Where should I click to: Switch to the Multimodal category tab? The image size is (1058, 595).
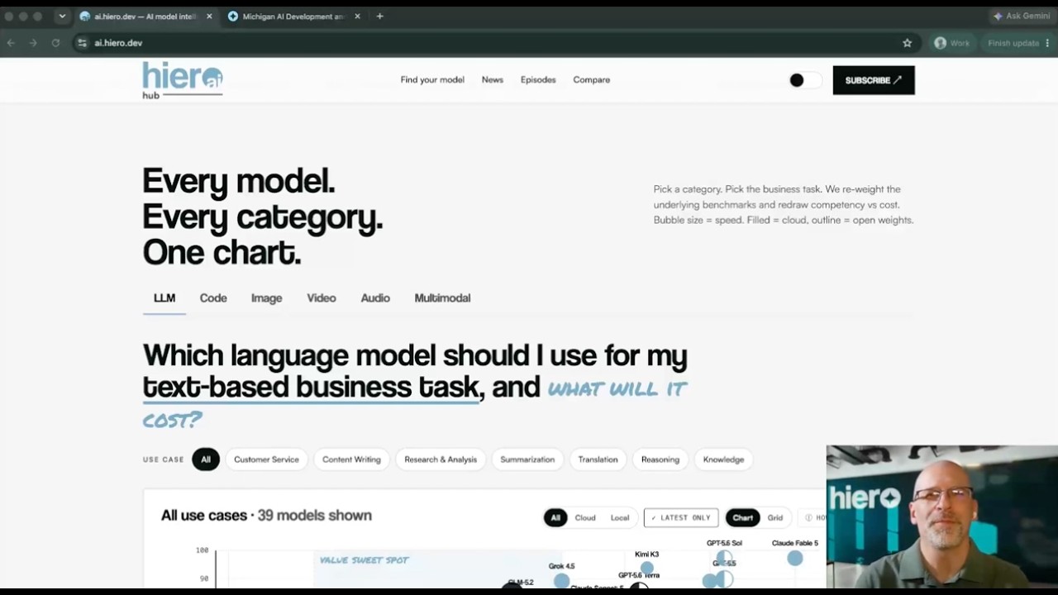point(442,298)
